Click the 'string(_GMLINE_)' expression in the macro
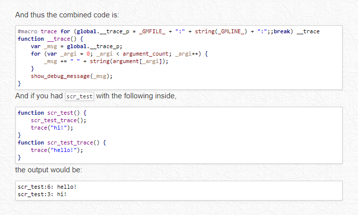The width and height of the screenshot is (358, 215). [x=221, y=31]
